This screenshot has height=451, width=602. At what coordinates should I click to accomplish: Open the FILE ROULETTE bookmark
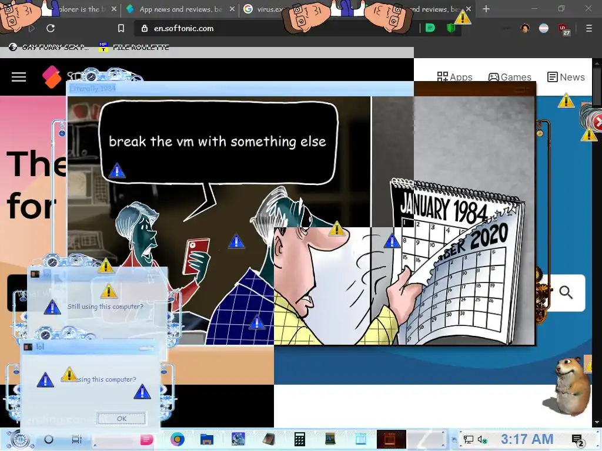[133, 47]
